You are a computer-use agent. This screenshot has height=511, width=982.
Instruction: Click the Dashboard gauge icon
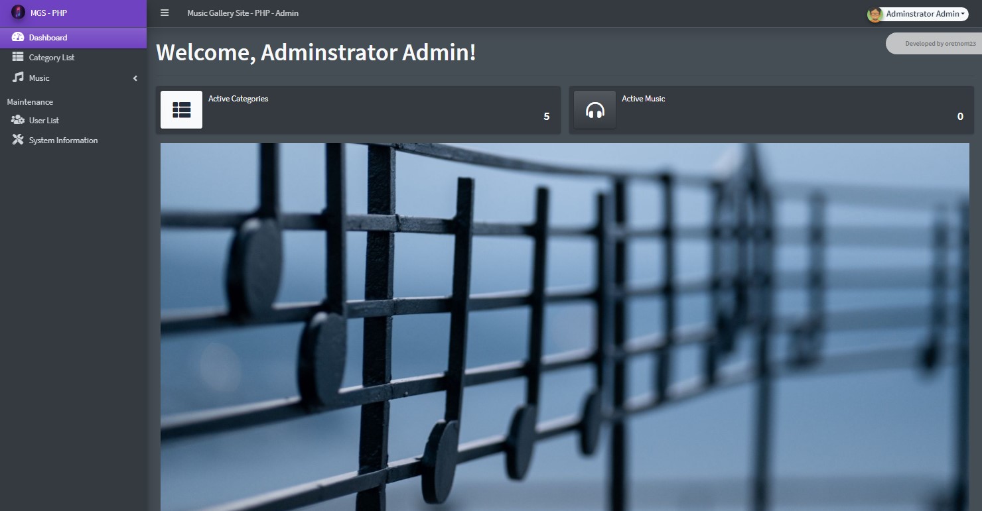[x=18, y=37]
